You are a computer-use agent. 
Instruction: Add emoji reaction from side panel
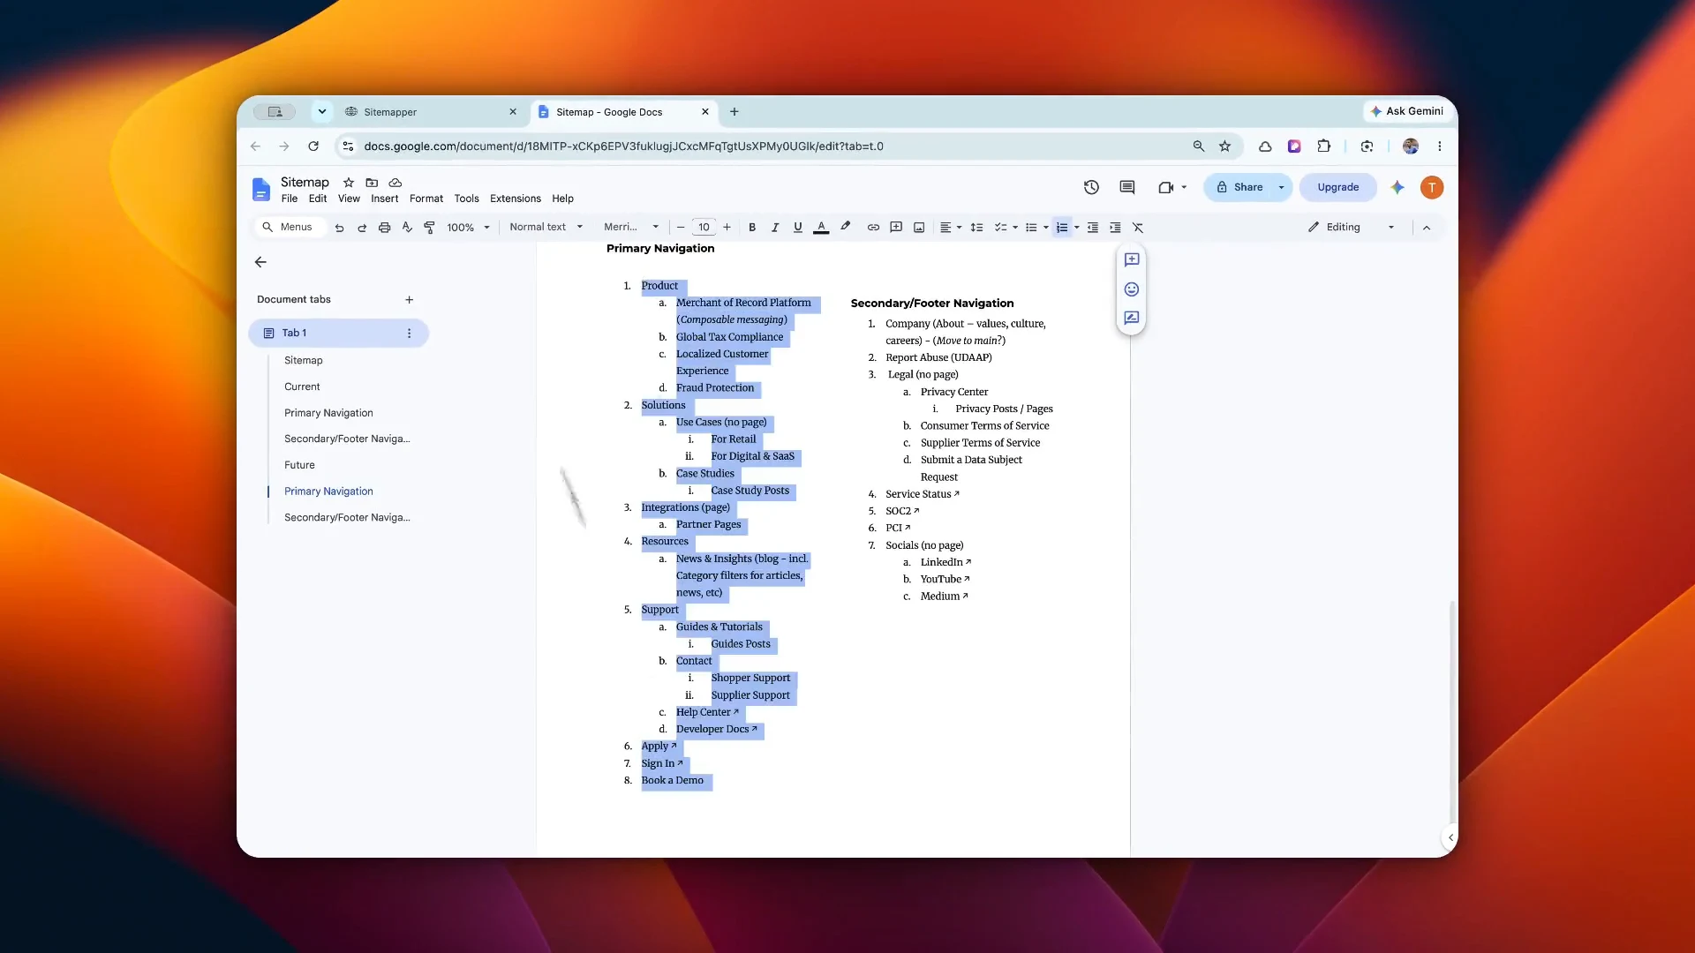tap(1132, 289)
